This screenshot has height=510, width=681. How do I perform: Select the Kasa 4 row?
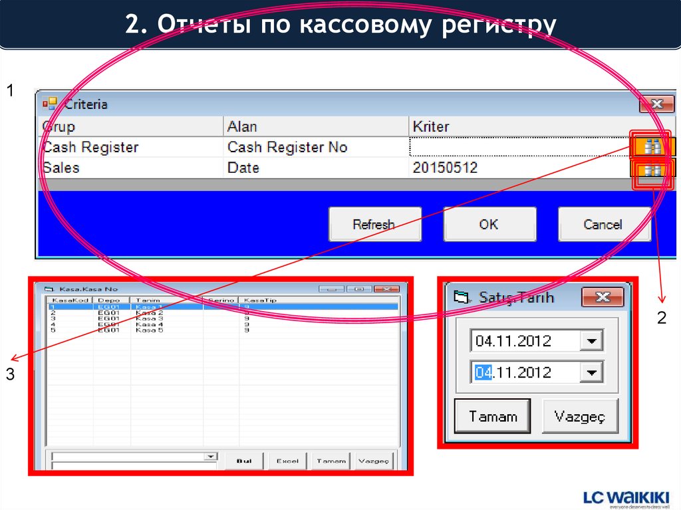(222, 324)
